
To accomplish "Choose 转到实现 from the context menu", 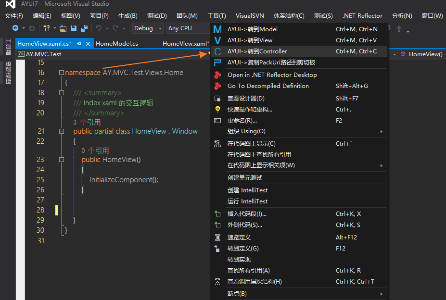I will pyautogui.click(x=299, y=260).
